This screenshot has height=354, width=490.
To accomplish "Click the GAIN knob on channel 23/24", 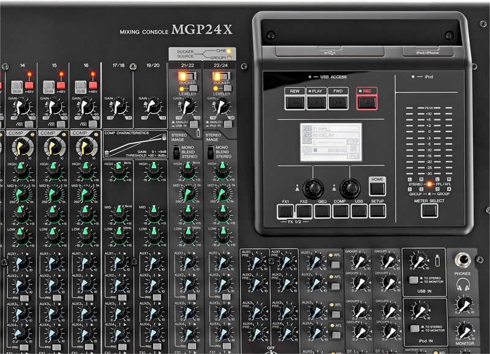I will 221,106.
